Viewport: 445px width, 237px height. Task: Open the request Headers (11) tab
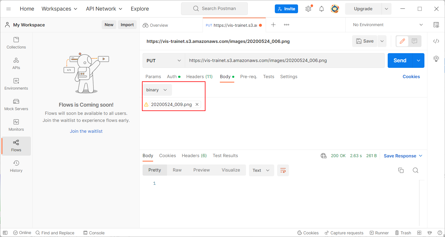[x=199, y=77]
